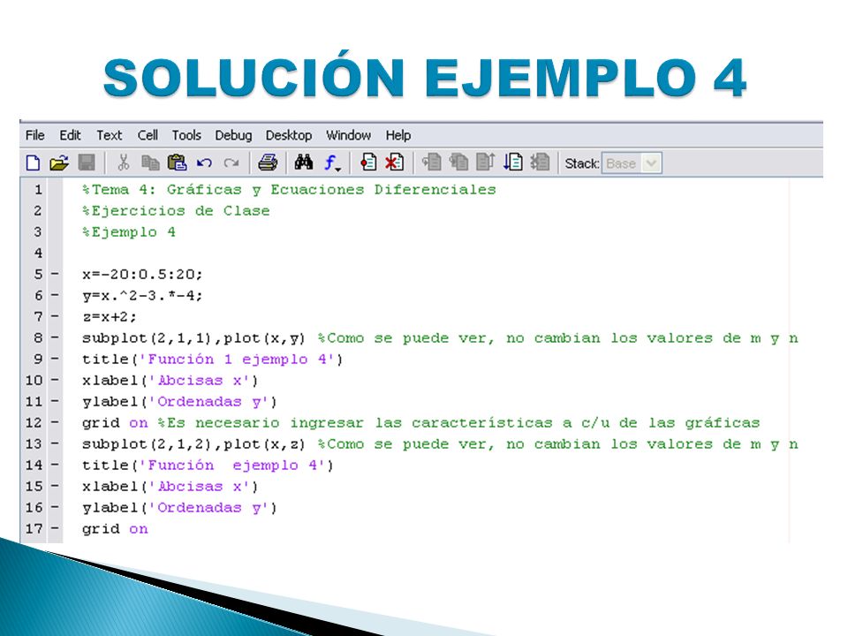
Task: Click the Step debug icon
Action: (432, 163)
